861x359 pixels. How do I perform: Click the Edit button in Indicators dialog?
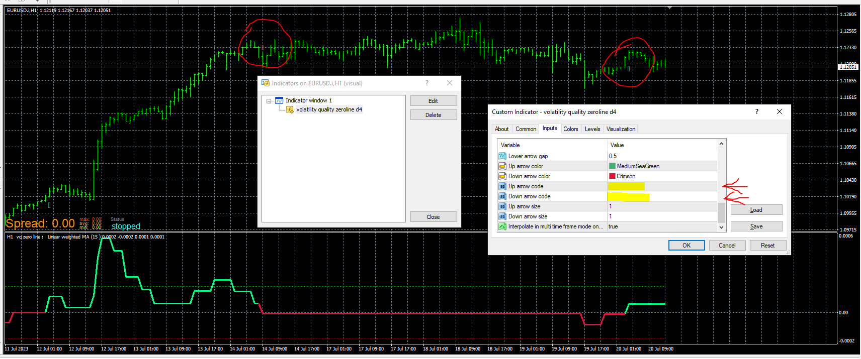pyautogui.click(x=434, y=101)
